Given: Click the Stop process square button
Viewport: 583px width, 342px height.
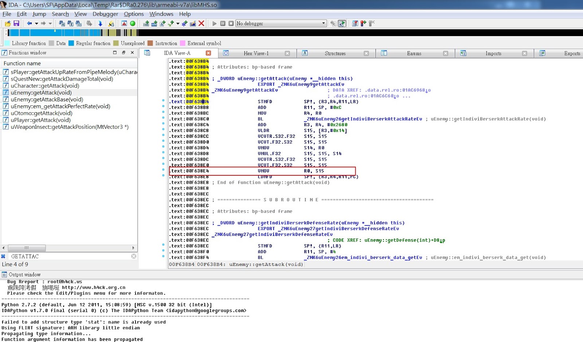Looking at the screenshot, I should [x=231, y=23].
